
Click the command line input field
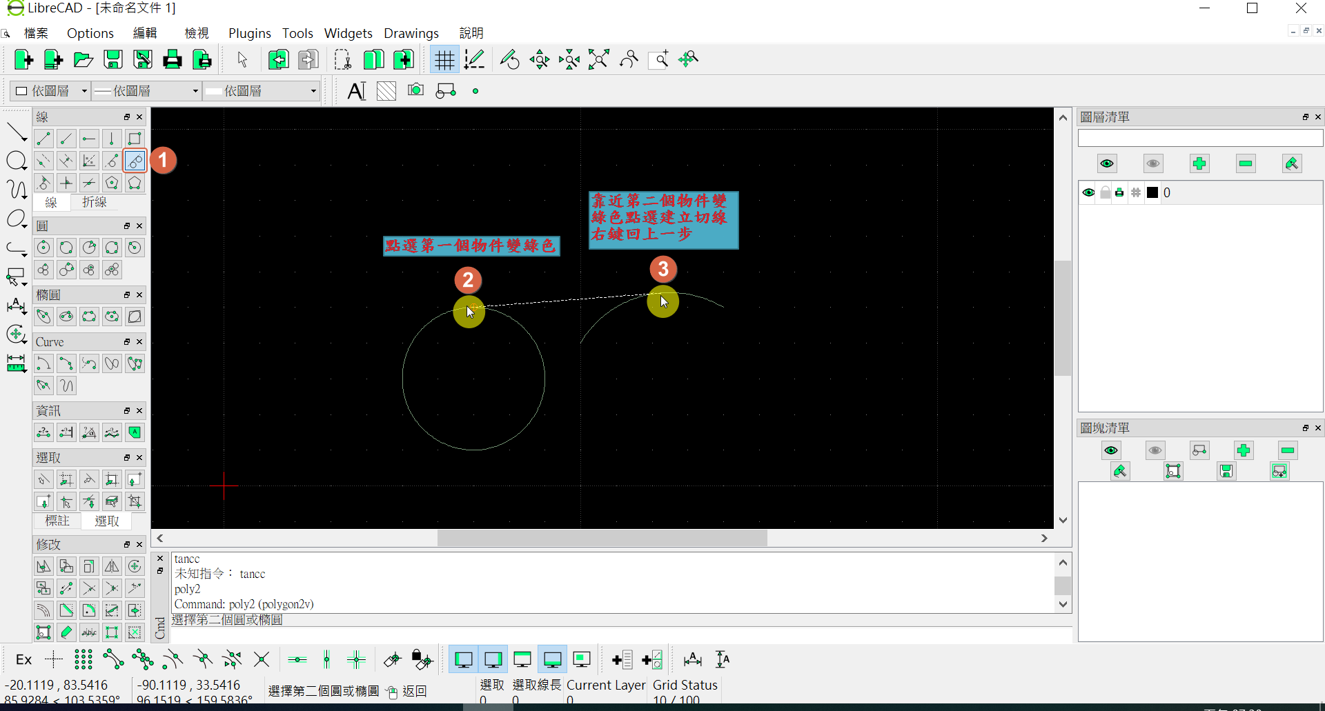click(x=621, y=635)
